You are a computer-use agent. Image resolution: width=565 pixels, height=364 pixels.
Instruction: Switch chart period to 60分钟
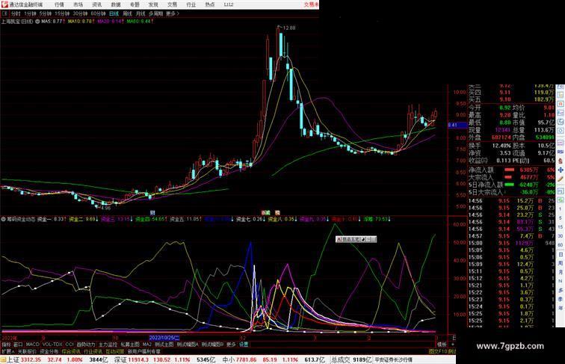pos(98,13)
